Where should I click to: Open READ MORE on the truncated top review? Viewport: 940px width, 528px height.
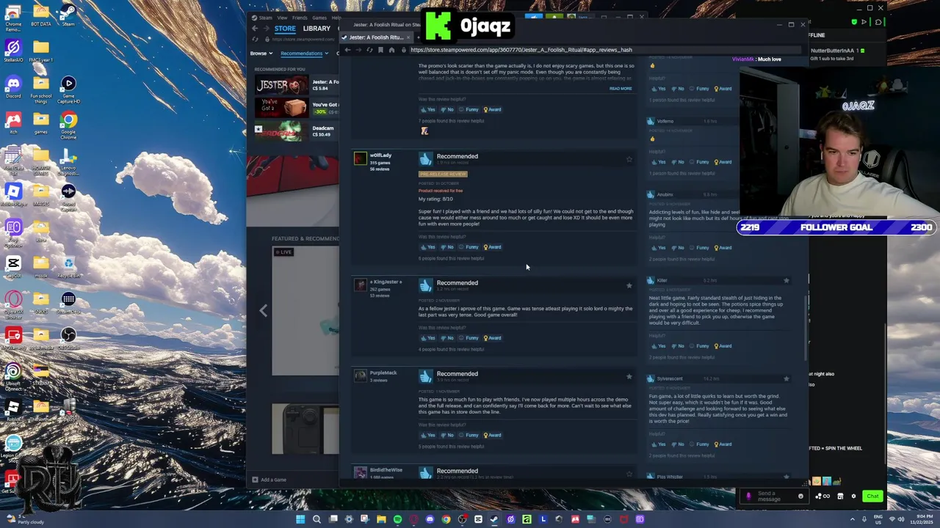[x=620, y=89]
